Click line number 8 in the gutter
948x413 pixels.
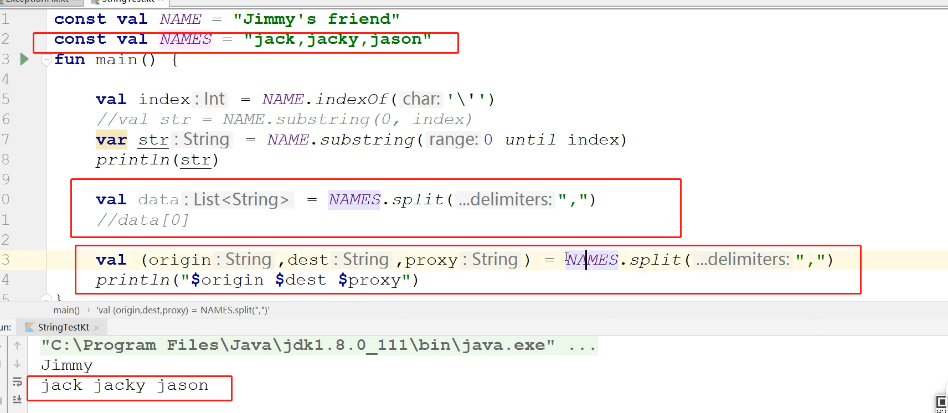[6, 159]
